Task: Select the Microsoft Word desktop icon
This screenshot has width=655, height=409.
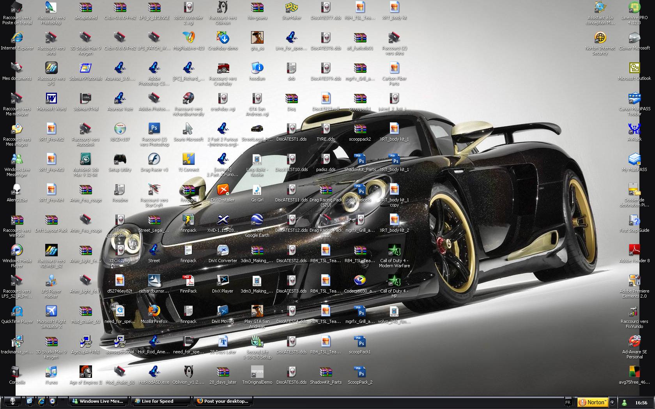Action: click(51, 99)
